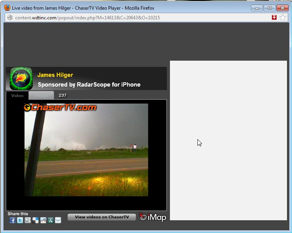Open the iMap logo
This screenshot has width=292, height=233.
[153, 217]
